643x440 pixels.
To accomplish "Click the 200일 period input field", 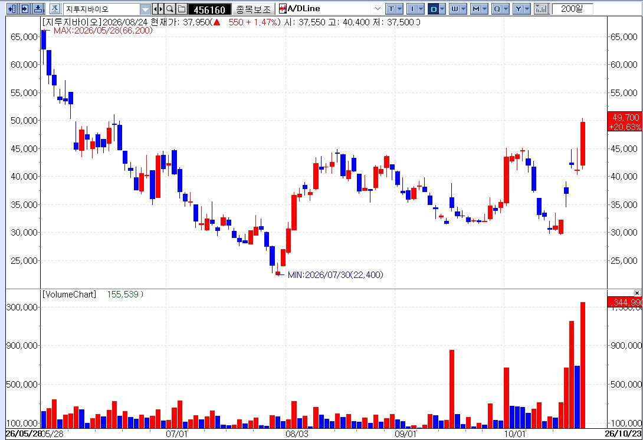I will [x=572, y=9].
